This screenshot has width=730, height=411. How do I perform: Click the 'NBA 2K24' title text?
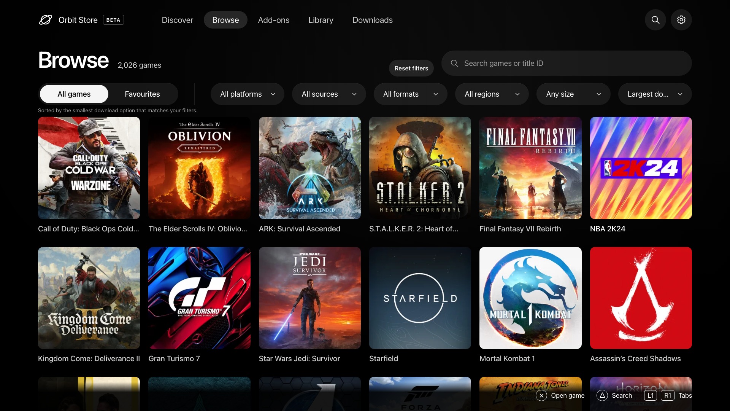tap(608, 229)
